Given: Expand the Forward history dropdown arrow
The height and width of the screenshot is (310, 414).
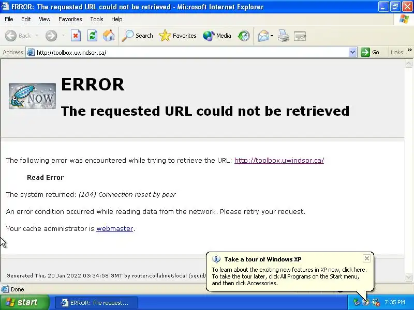Looking at the screenshot, I should pyautogui.click(x=63, y=35).
